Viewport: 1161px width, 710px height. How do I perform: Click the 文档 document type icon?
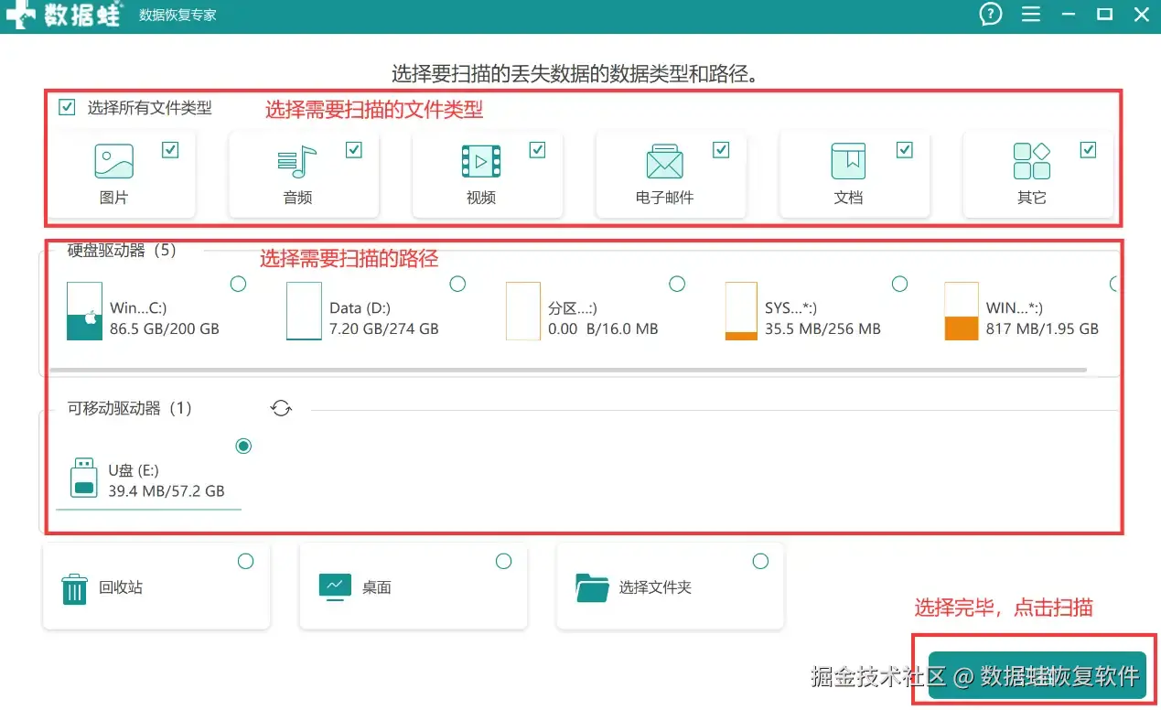848,161
